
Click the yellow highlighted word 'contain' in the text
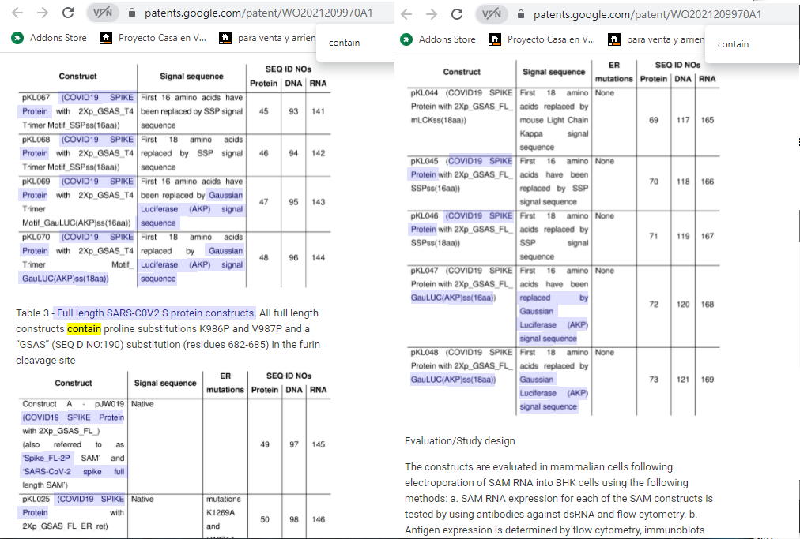click(84, 328)
